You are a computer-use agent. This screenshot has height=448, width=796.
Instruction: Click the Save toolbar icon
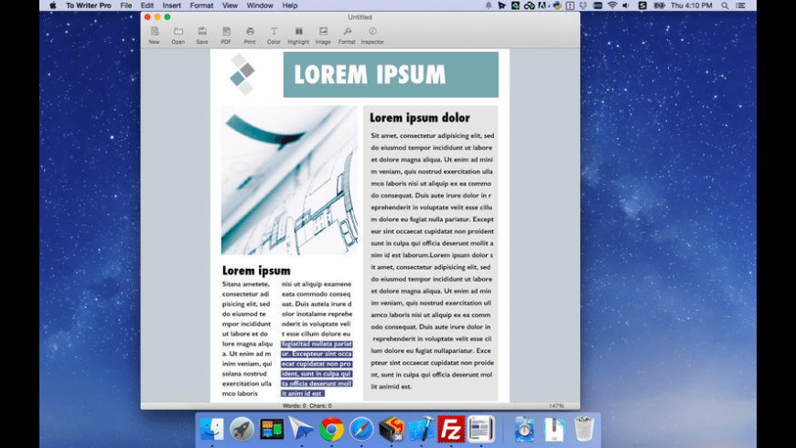(202, 35)
